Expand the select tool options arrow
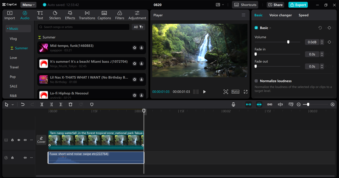Viewport: 339px width, 178px height. coord(12,105)
